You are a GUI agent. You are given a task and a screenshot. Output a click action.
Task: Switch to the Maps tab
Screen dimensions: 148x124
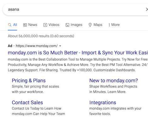[95, 25]
